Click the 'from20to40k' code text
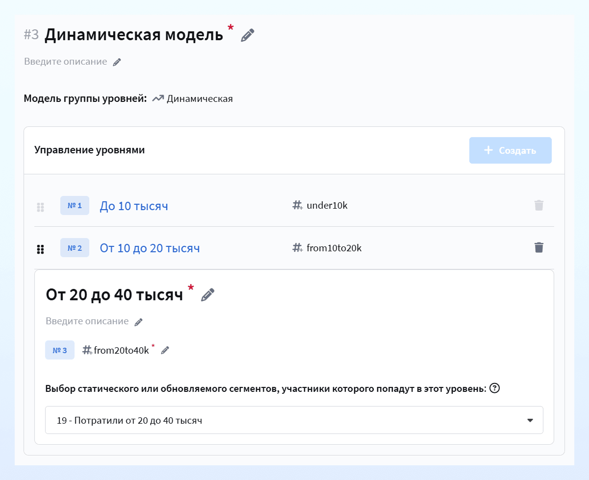589x480 pixels. [121, 350]
